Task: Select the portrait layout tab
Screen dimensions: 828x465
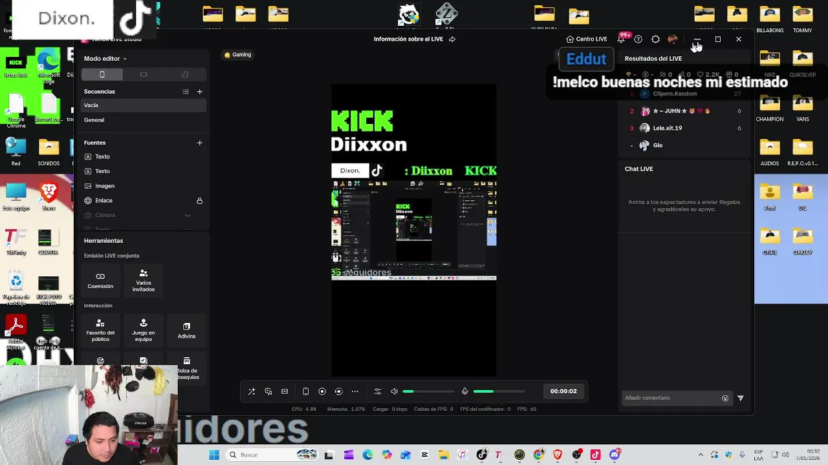Action: (x=102, y=75)
